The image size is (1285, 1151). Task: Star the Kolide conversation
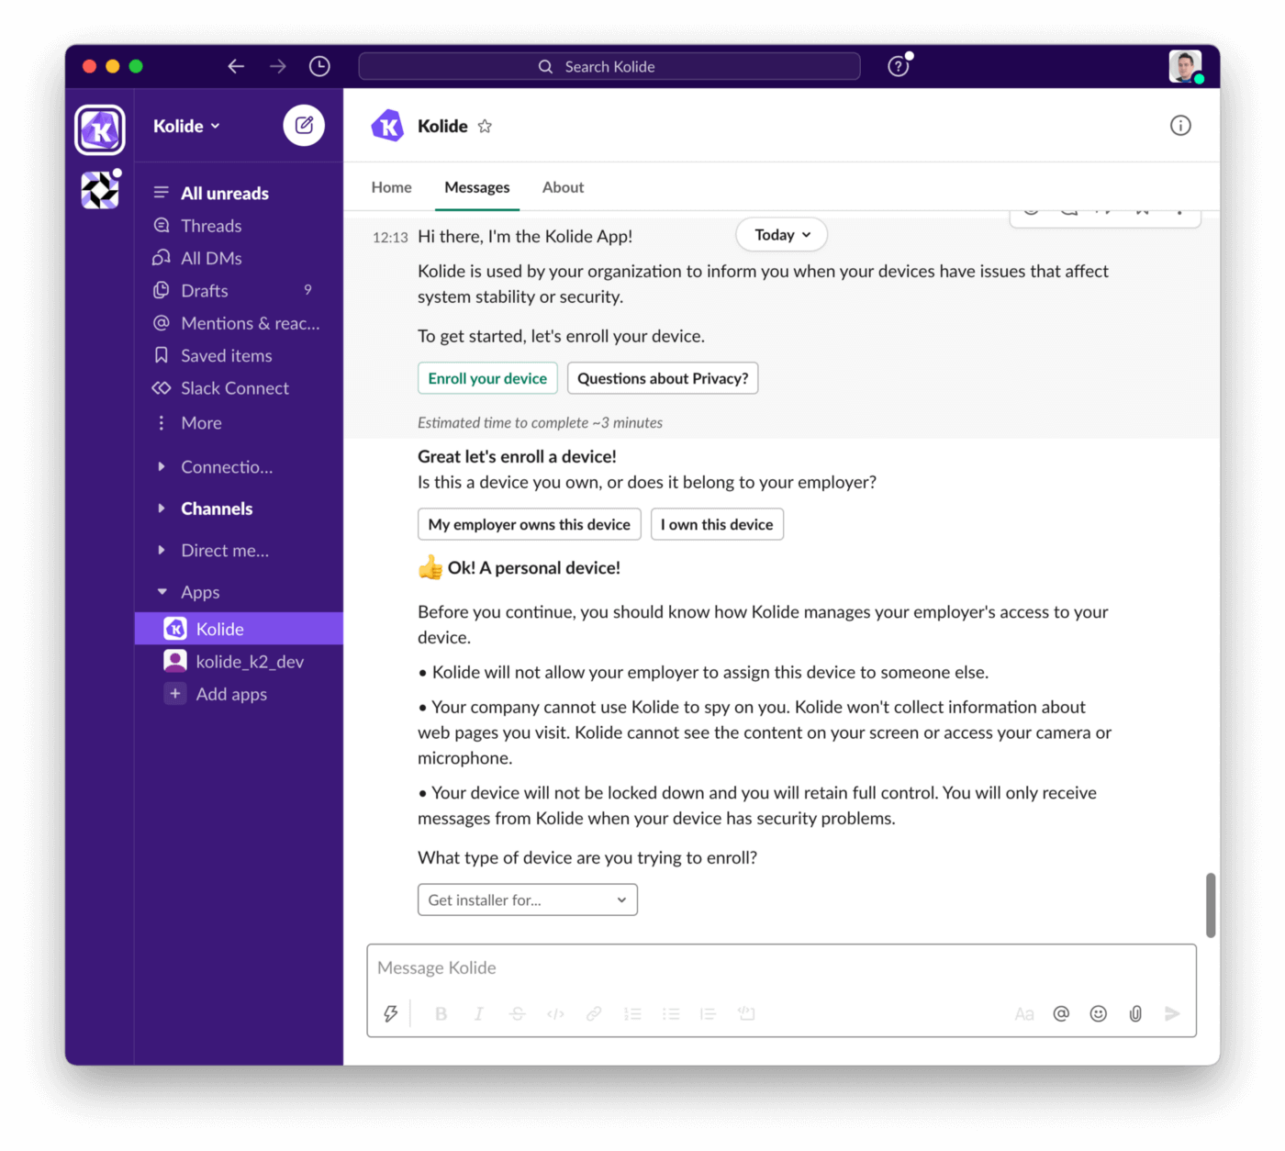485,126
